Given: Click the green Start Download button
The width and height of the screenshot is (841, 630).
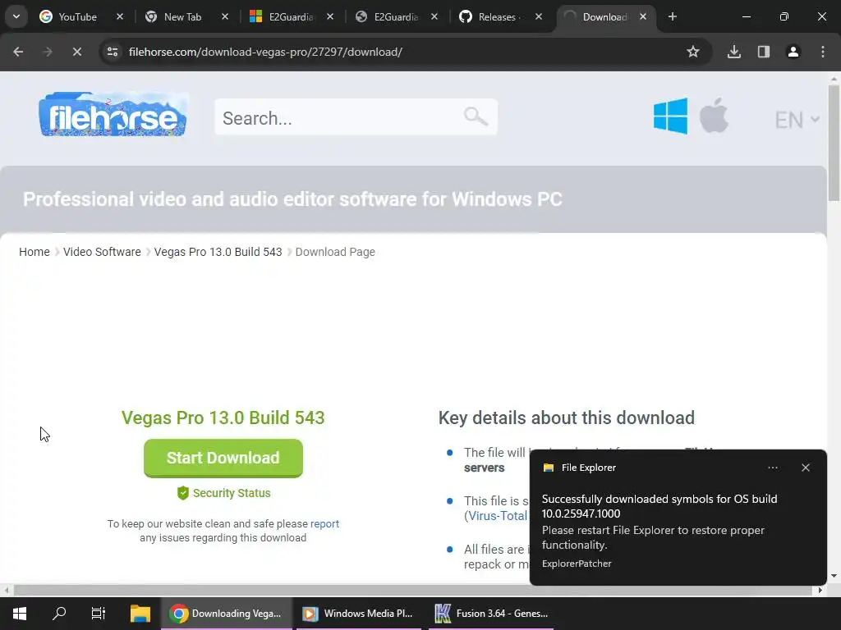Looking at the screenshot, I should 223,458.
